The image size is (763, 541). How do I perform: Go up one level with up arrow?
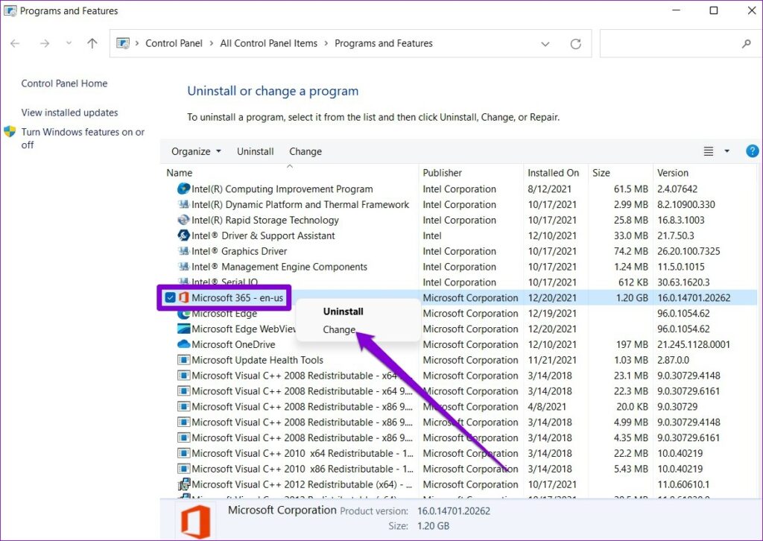tap(92, 44)
